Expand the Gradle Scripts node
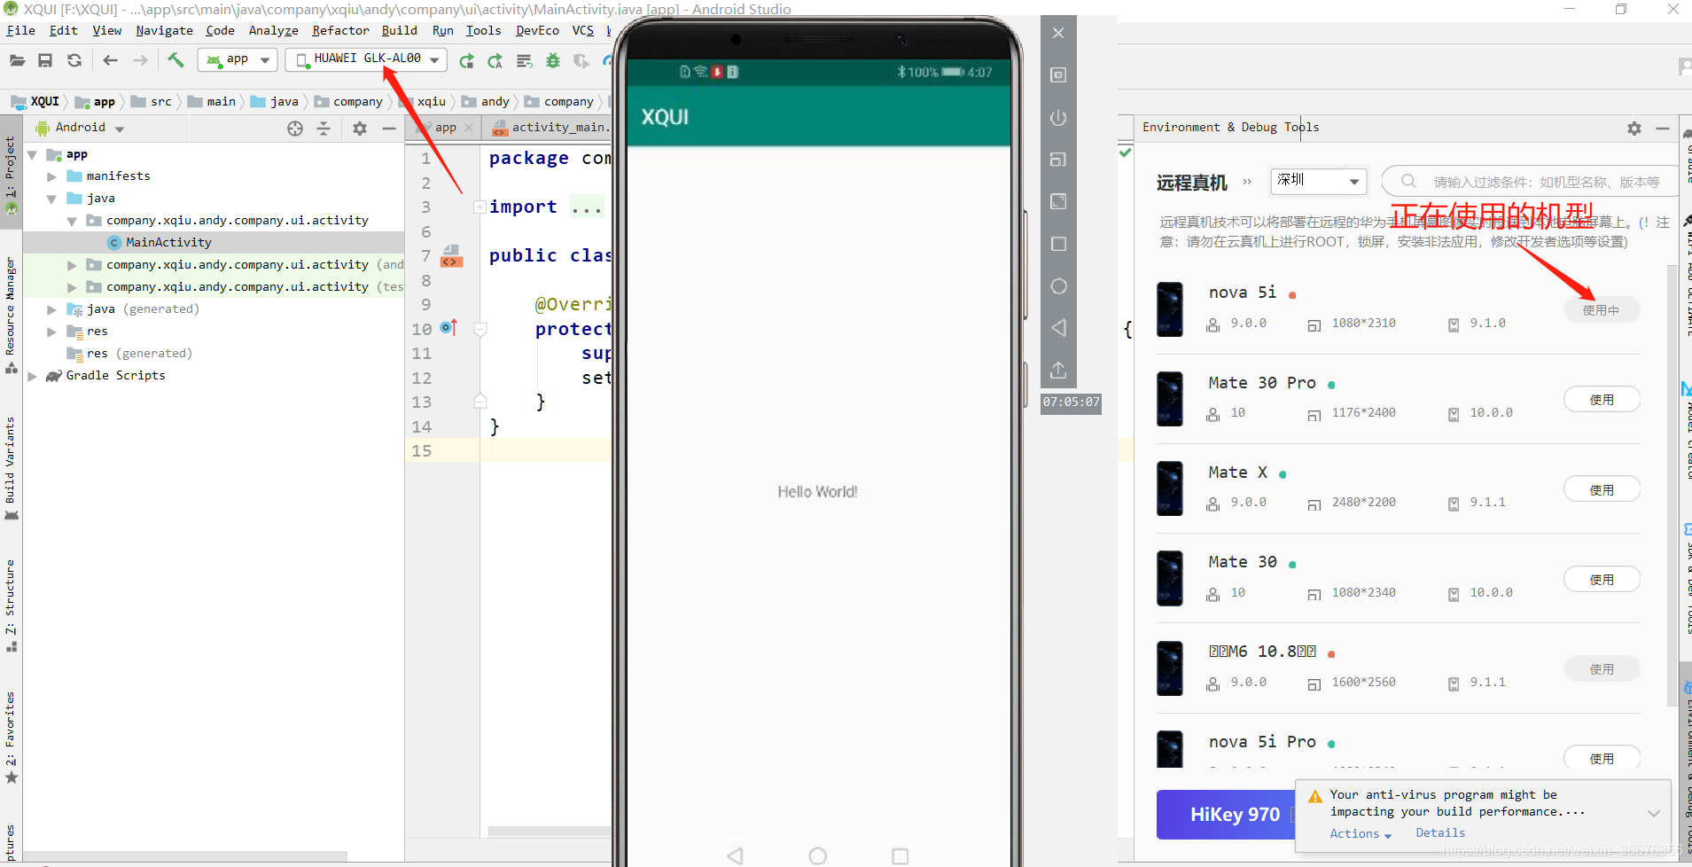This screenshot has width=1692, height=867. pos(32,376)
